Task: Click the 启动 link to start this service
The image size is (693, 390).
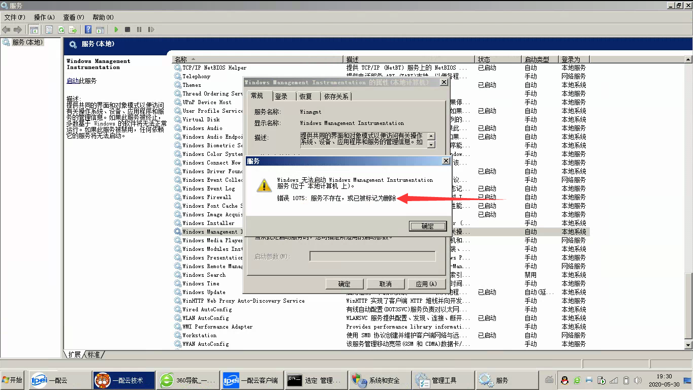Action: point(73,81)
